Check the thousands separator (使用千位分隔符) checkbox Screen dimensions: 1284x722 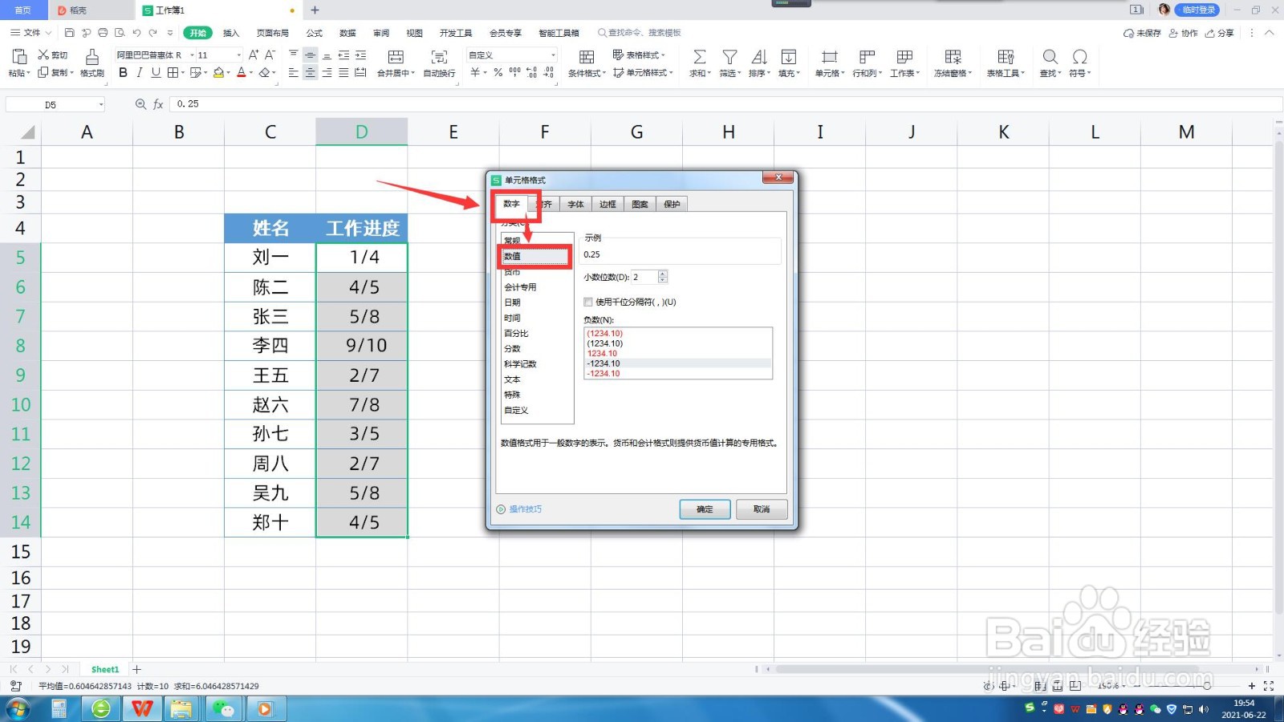(588, 302)
